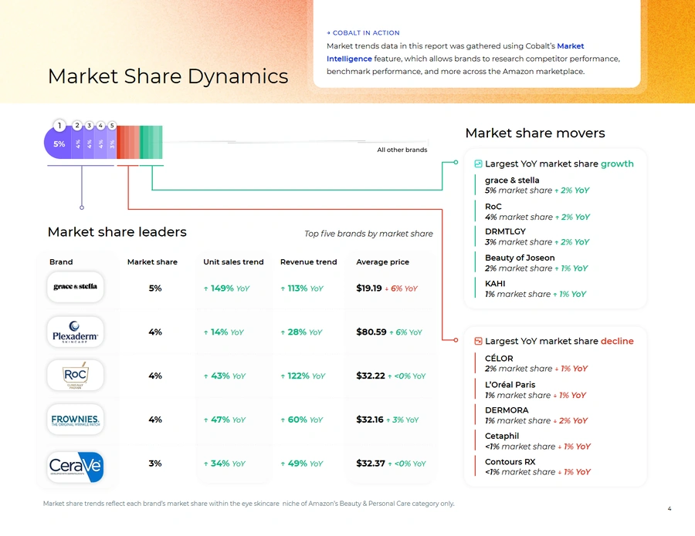Click the 'Average price' column header
Viewport: 695px width, 536px height.
click(382, 262)
